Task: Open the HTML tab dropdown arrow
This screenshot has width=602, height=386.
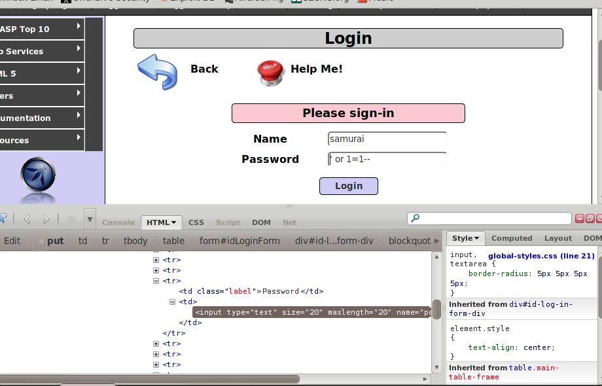Action: (174, 222)
